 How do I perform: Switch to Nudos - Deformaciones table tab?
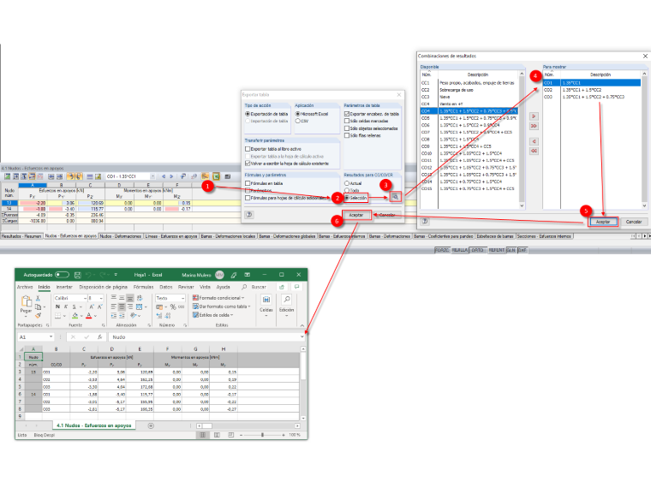pyautogui.click(x=121, y=236)
